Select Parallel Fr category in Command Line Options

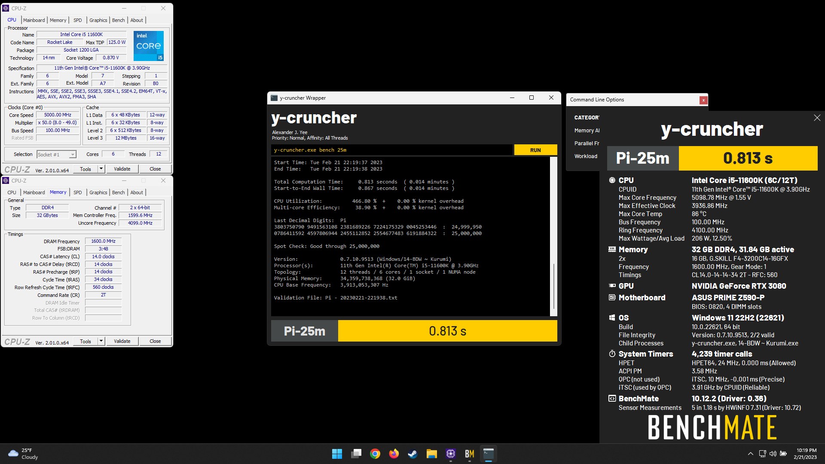(x=587, y=143)
